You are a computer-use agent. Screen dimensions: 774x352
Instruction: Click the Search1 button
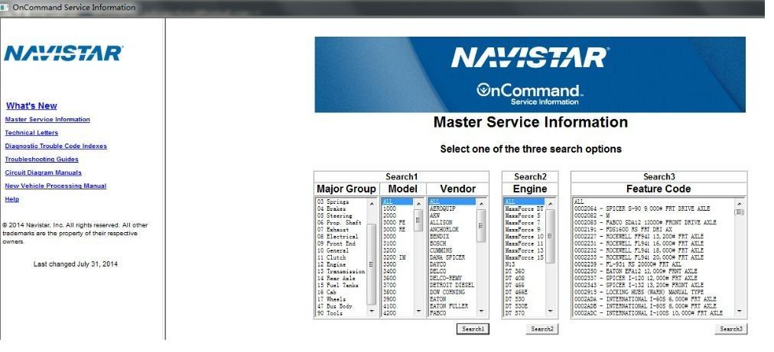[473, 329]
